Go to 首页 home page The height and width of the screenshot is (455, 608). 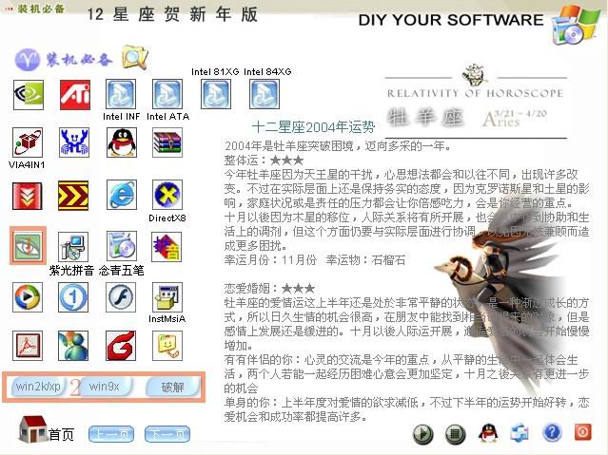46,430
